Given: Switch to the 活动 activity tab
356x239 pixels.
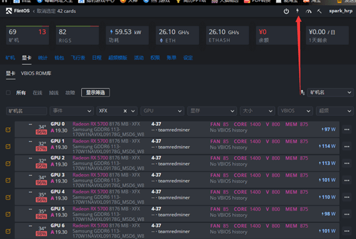Looking at the screenshot, I should [x=138, y=58].
